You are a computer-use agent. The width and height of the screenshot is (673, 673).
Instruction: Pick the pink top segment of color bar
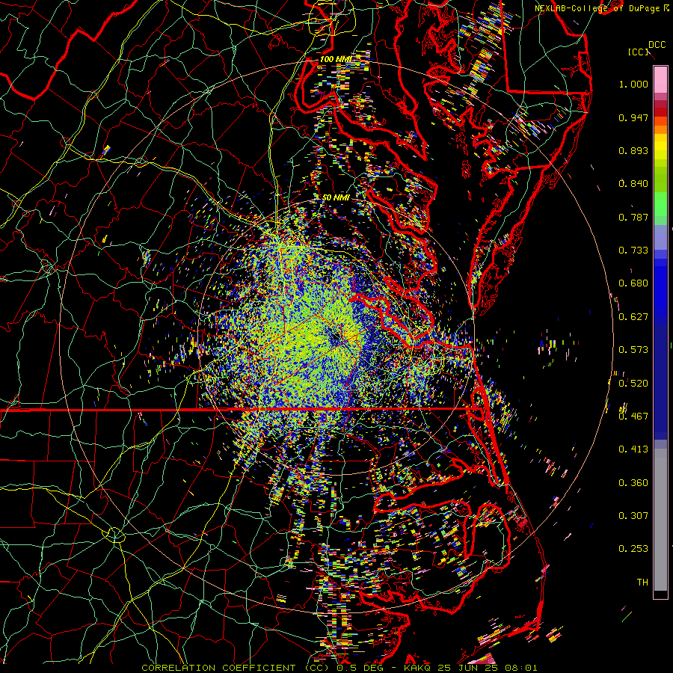(660, 79)
